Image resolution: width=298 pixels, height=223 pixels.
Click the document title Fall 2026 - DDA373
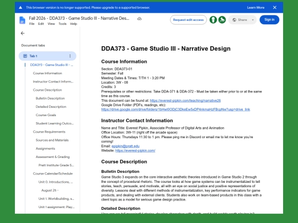(x=79, y=18)
